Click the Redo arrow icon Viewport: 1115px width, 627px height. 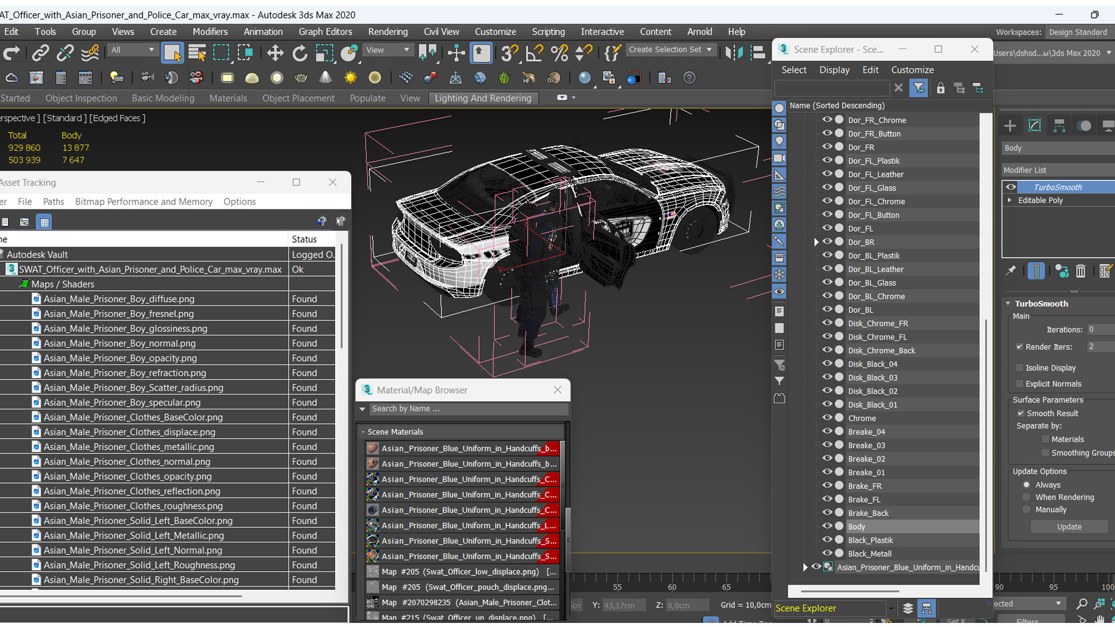coord(12,53)
